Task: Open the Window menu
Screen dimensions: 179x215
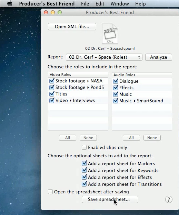Action: (x=120, y=4)
